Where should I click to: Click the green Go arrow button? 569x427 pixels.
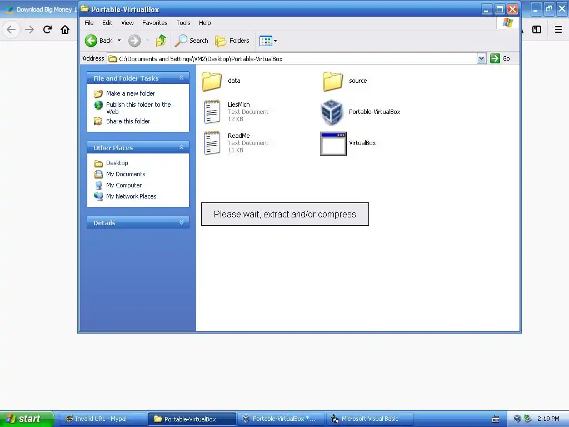495,58
